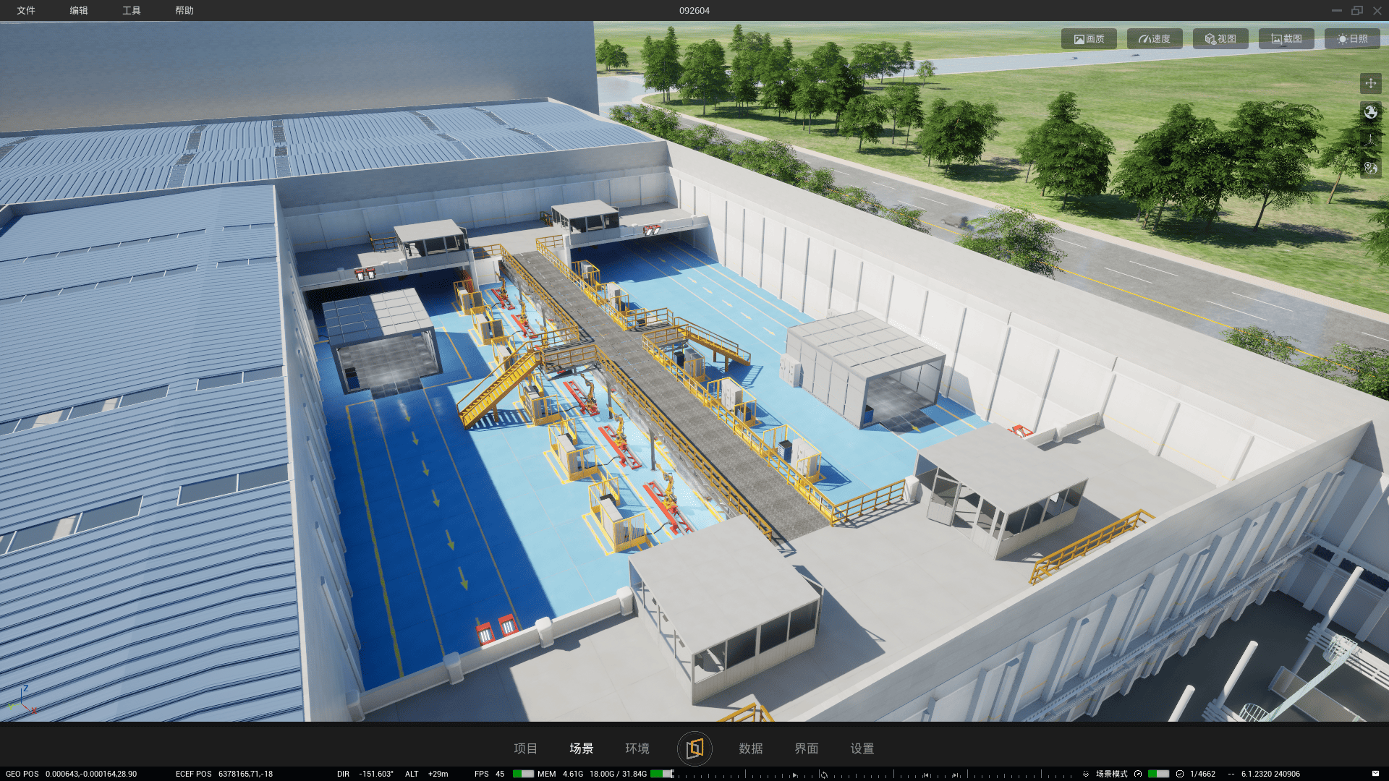The image size is (1389, 781).
Task: Click the center orange cube logo button
Action: point(694,748)
